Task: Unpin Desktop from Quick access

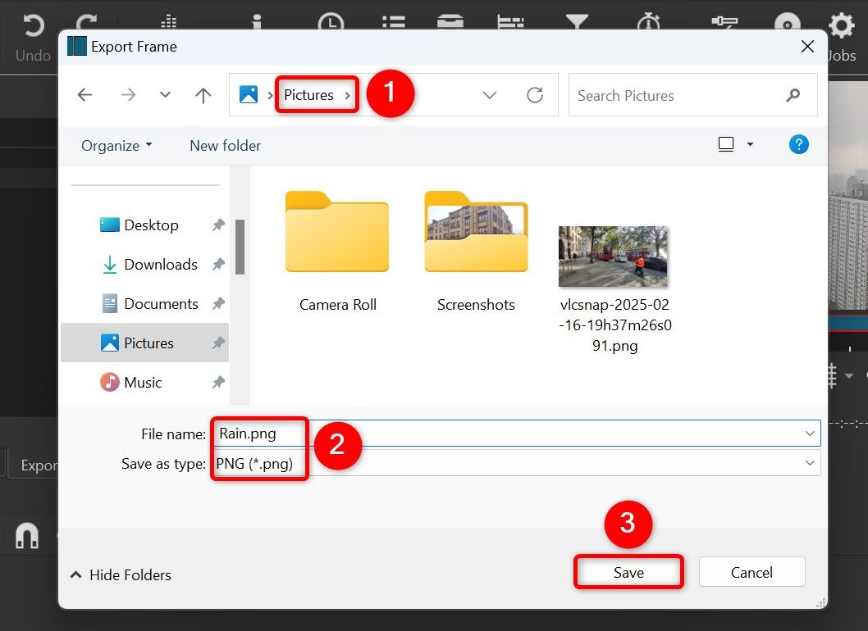Action: (218, 225)
